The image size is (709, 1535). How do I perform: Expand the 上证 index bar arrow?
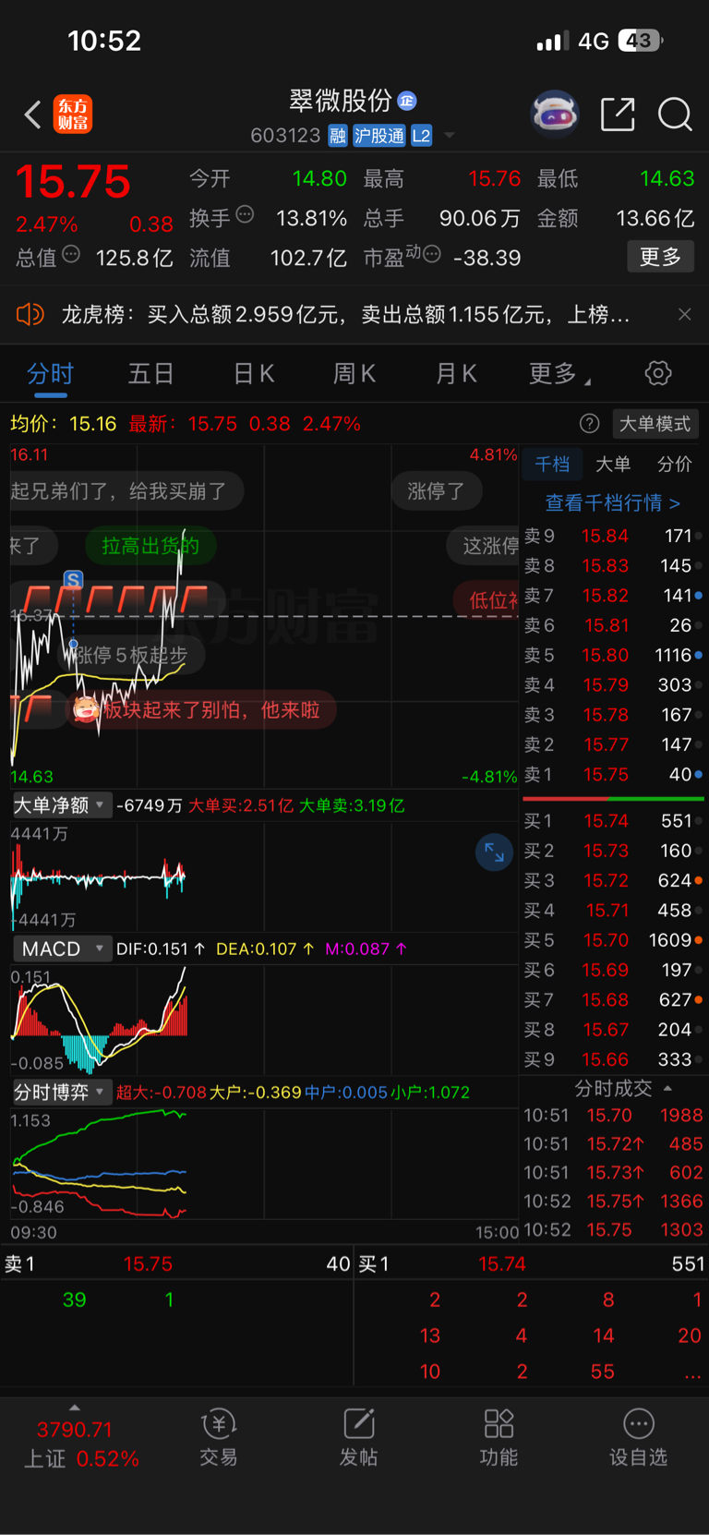(x=75, y=1408)
